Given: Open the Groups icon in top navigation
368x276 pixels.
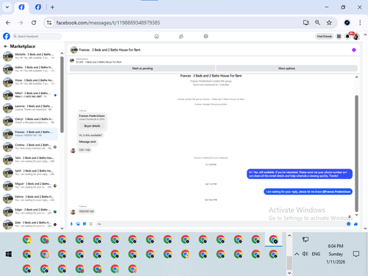Looking at the screenshot, I should pos(206,36).
